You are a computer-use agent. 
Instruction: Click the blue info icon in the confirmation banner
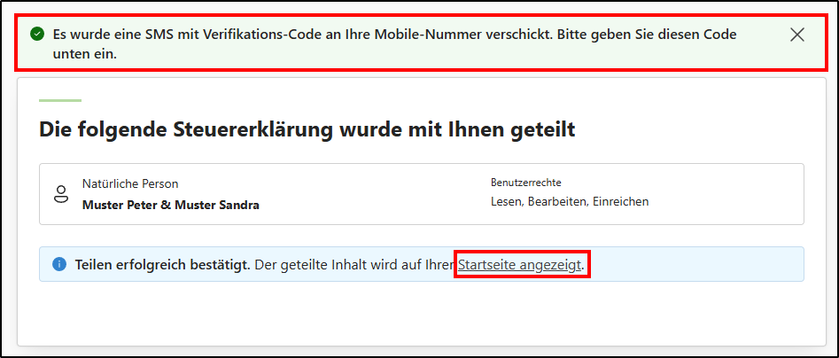point(59,264)
